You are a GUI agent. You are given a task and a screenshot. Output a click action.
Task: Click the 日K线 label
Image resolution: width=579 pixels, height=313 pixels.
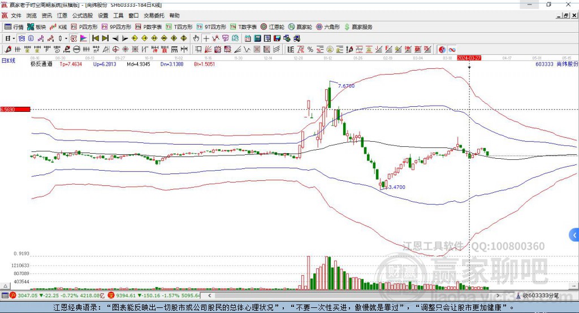pos(8,60)
